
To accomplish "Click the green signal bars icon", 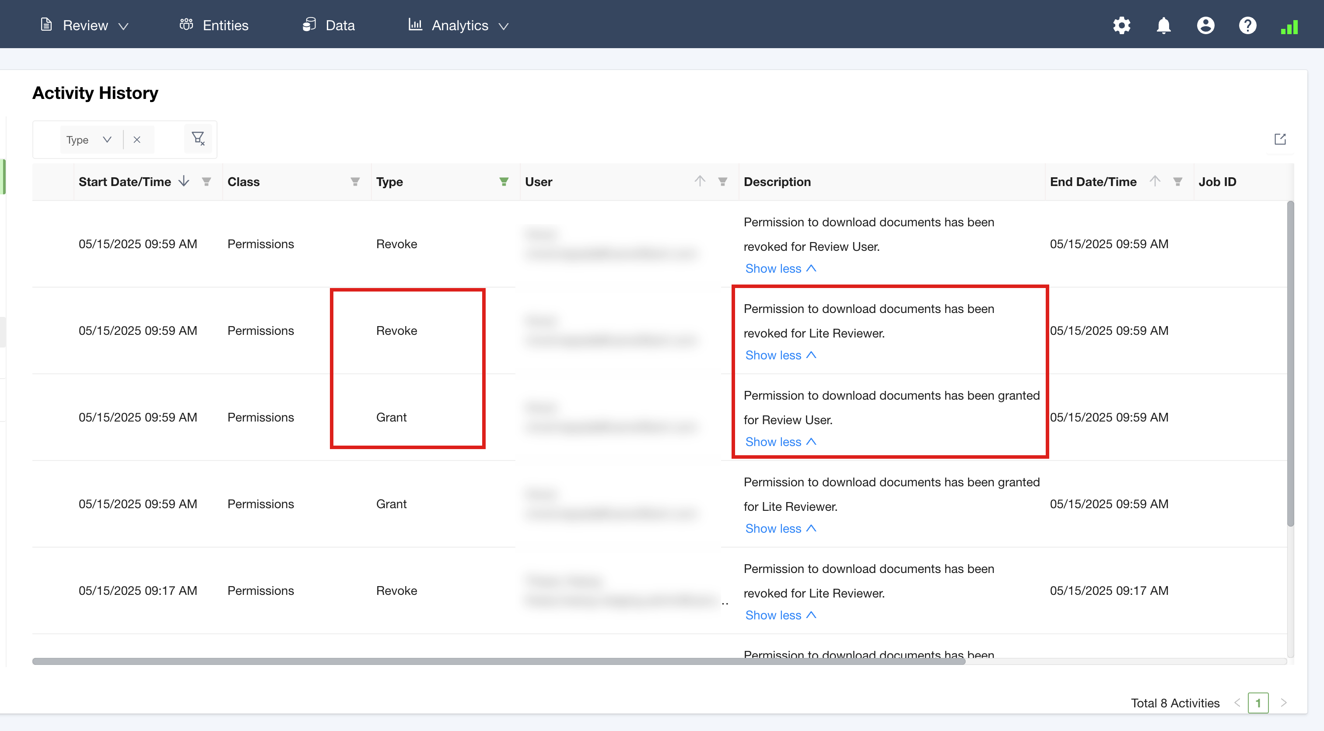I will 1289,27.
